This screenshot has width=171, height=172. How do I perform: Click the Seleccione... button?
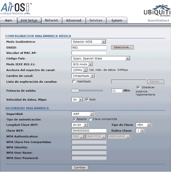[x=122, y=47]
